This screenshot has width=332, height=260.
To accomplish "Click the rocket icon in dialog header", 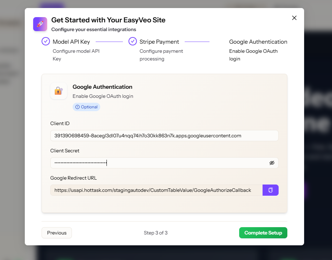I will 40,24.
